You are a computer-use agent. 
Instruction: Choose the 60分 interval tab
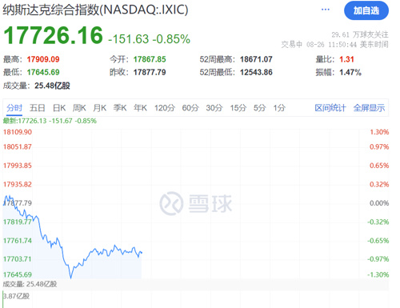190,108
